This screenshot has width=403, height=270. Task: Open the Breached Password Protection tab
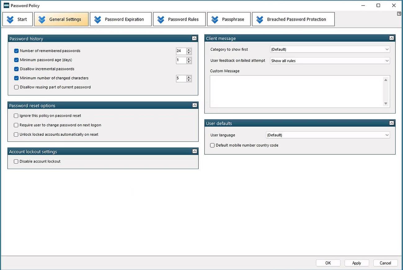[293, 19]
